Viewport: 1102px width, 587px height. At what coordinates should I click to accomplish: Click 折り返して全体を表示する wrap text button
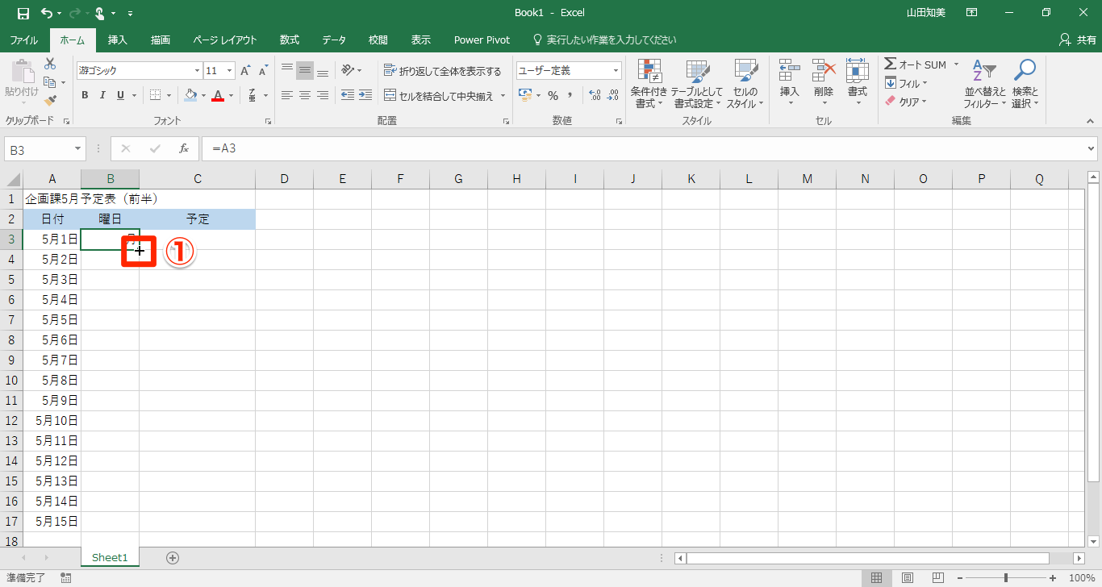442,71
